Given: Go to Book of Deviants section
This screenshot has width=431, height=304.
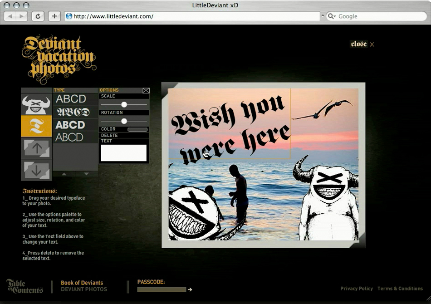Looking at the screenshot, I should (x=82, y=283).
